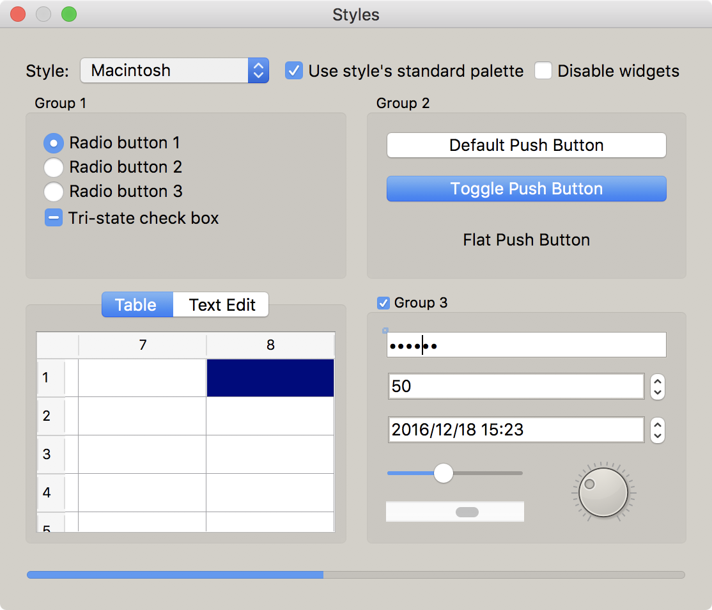This screenshot has height=610, width=712.
Task: Select column header 7 in the table
Action: pyautogui.click(x=143, y=345)
